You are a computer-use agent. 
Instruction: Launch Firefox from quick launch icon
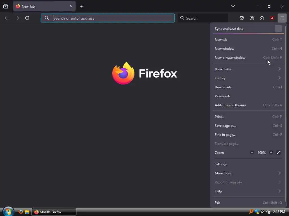coord(20,212)
